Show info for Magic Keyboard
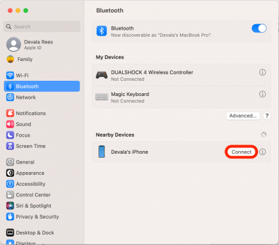279x245 pixels. [263, 94]
